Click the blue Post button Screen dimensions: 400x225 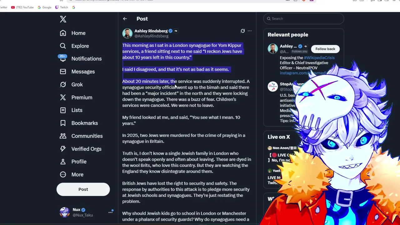coord(83,189)
